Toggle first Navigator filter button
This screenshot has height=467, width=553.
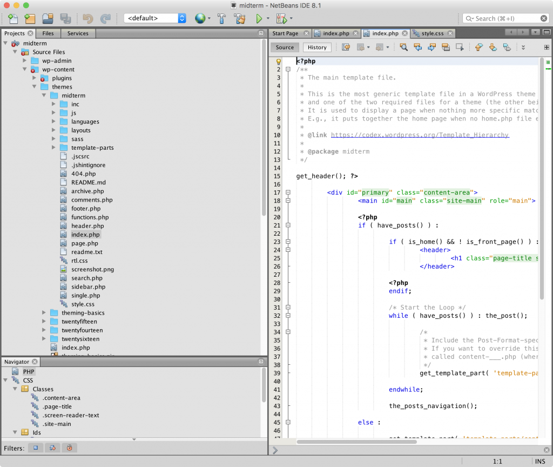pos(36,448)
